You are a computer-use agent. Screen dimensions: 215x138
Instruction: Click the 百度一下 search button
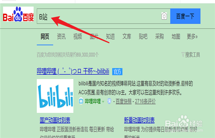click(185, 16)
